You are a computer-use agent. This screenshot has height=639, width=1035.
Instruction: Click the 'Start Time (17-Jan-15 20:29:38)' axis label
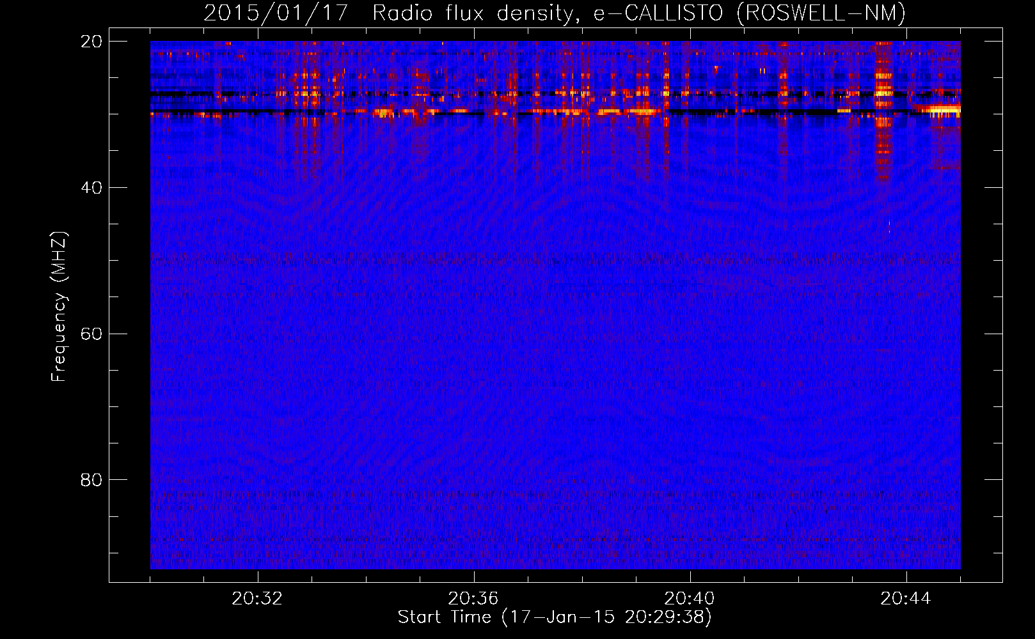tap(555, 617)
